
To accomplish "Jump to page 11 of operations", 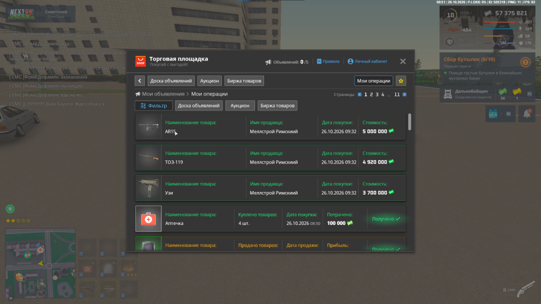I will point(397,94).
